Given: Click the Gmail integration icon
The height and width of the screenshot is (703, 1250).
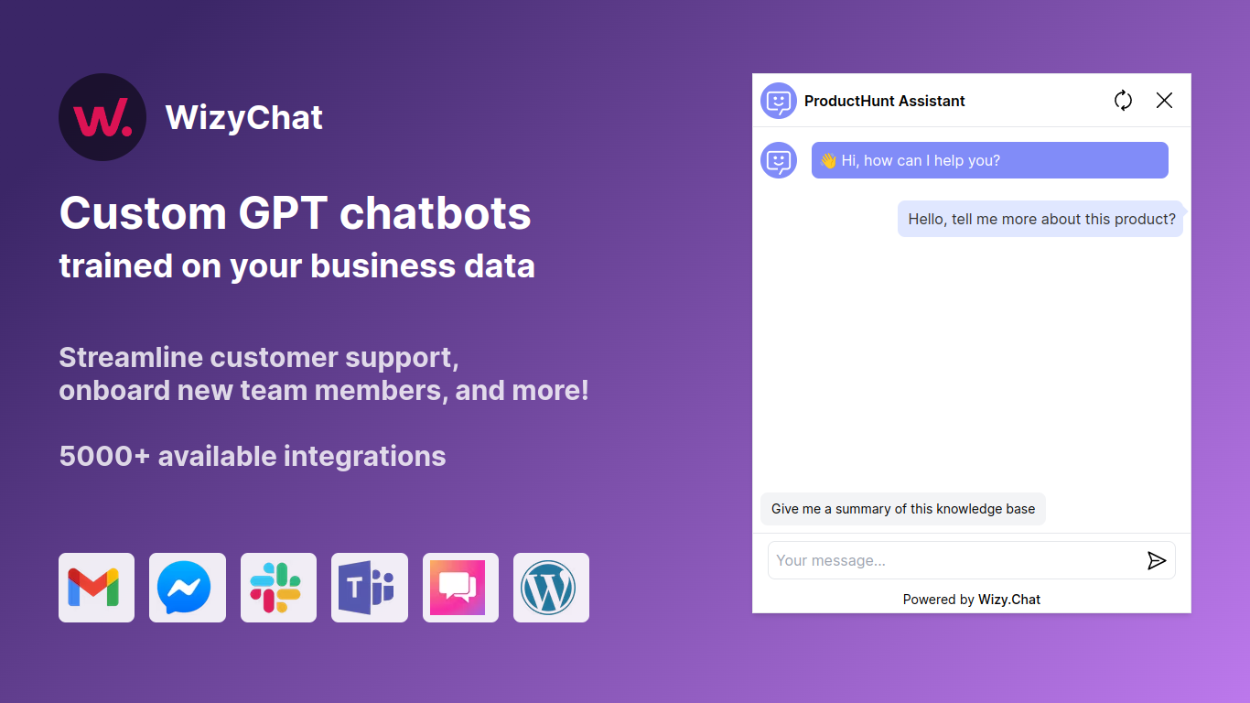Looking at the screenshot, I should [x=96, y=588].
